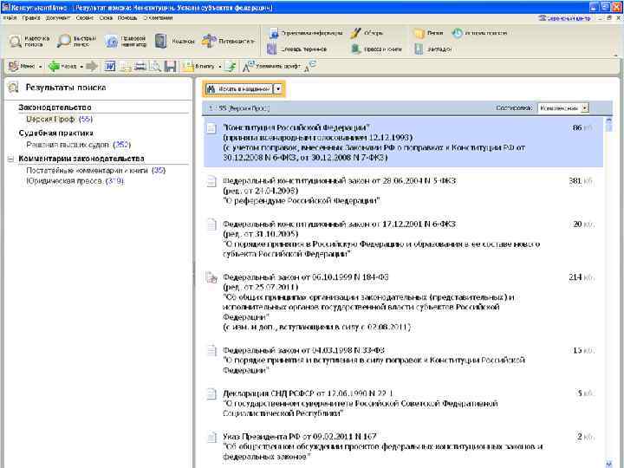624x468 pixels.
Task: Open Справочная информация
Action: tap(306, 33)
